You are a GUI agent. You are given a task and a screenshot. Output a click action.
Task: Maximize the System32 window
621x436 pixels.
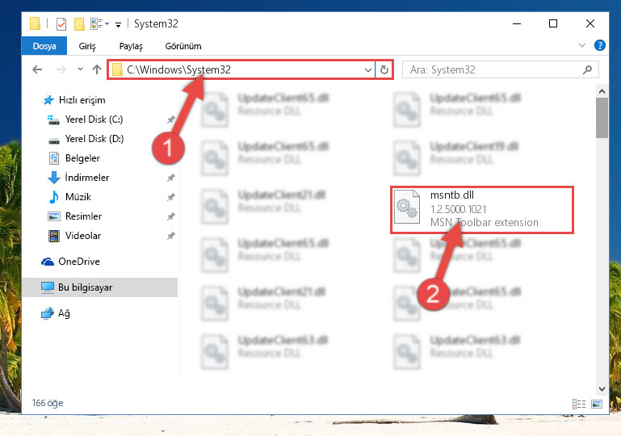tap(553, 23)
